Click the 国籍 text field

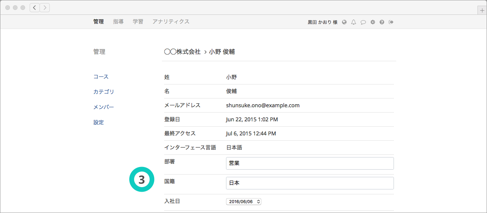point(310,183)
